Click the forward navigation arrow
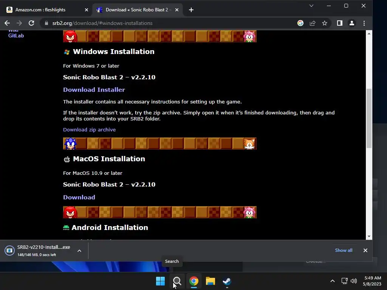387x290 pixels. point(19,23)
